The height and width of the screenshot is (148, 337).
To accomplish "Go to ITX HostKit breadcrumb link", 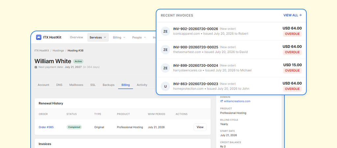I will (x=42, y=50).
